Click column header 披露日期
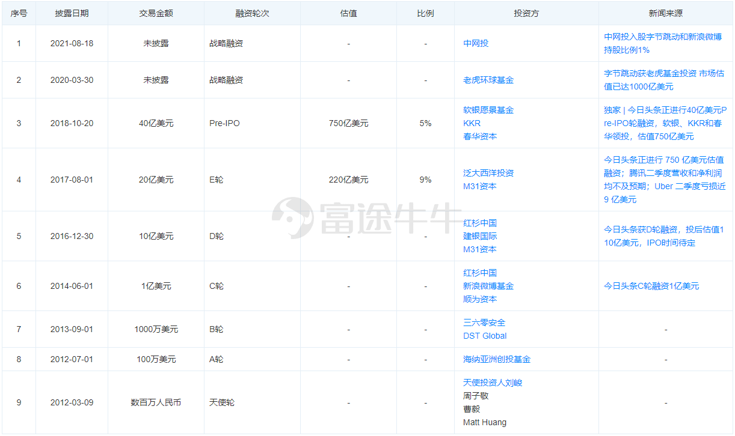 pyautogui.click(x=72, y=13)
